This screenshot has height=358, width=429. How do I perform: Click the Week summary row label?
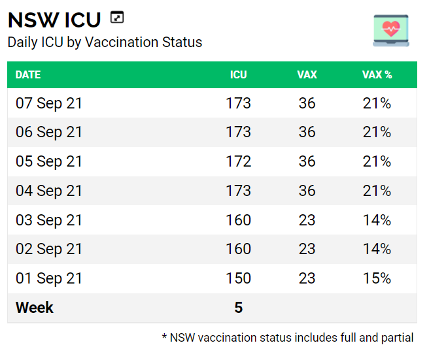coord(35,308)
